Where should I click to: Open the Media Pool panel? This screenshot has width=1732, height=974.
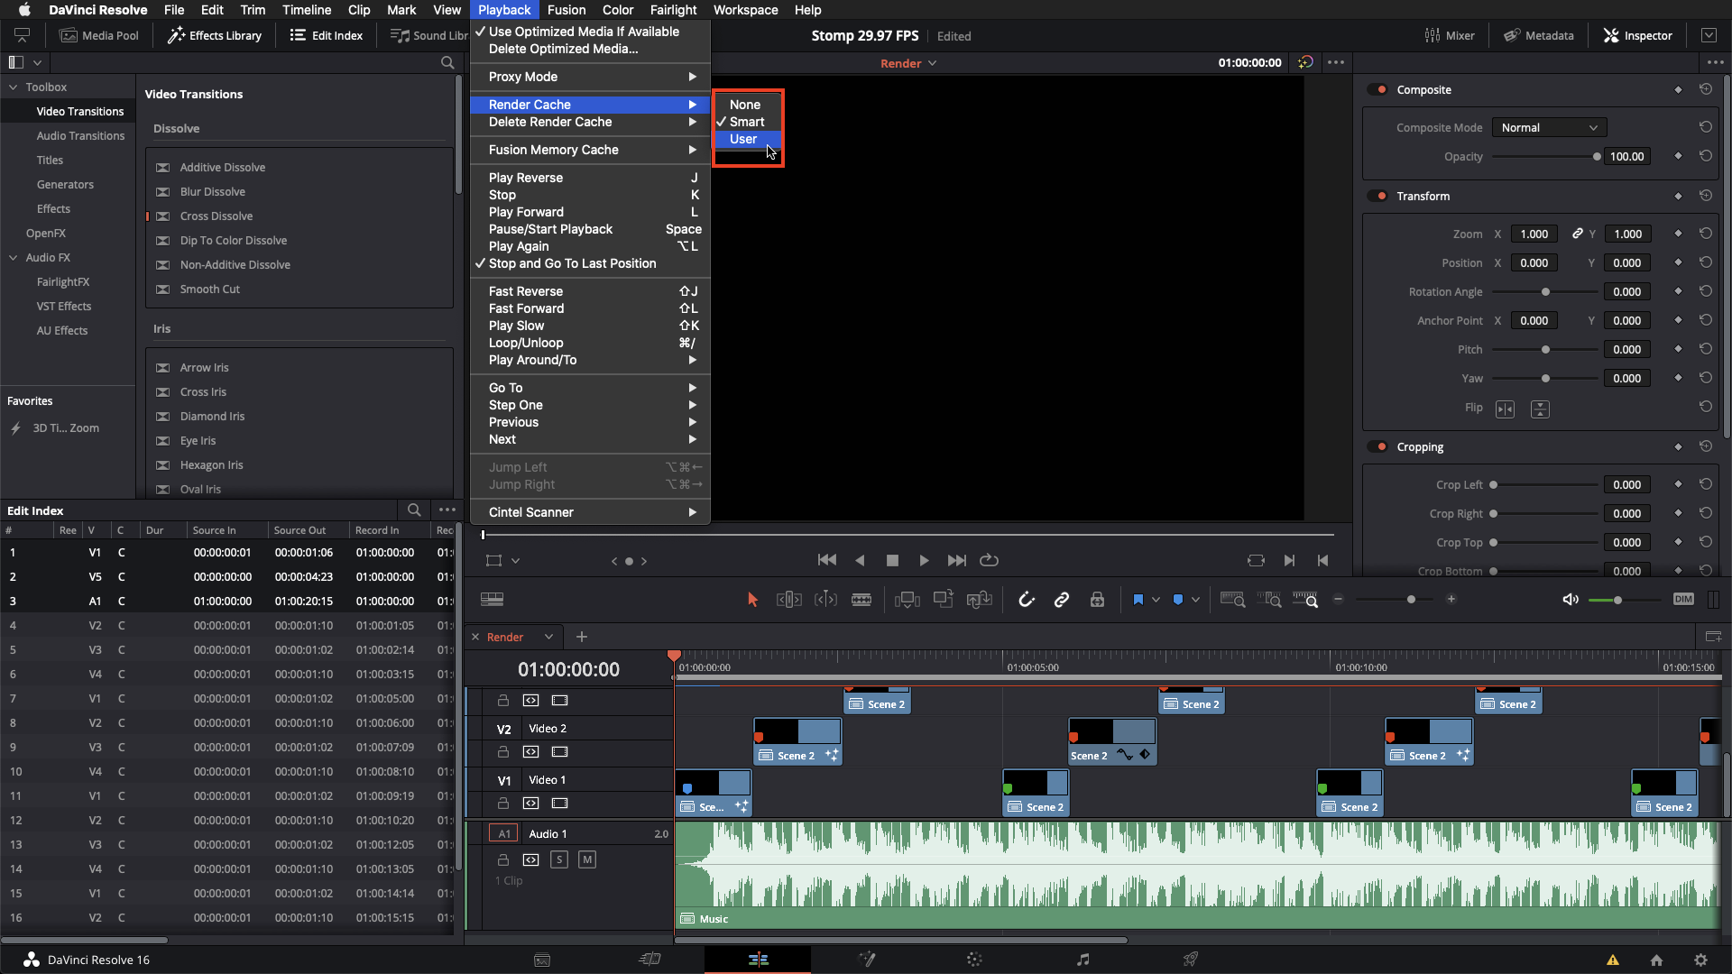pyautogui.click(x=99, y=35)
